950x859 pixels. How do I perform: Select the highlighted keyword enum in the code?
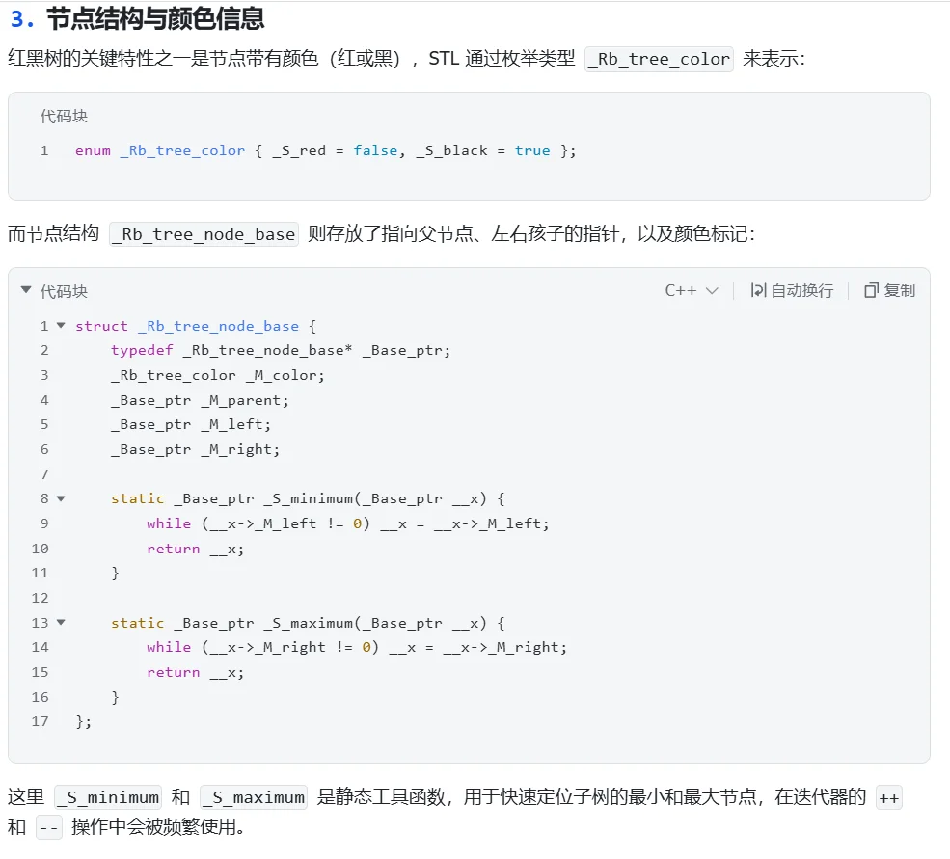[x=93, y=150]
